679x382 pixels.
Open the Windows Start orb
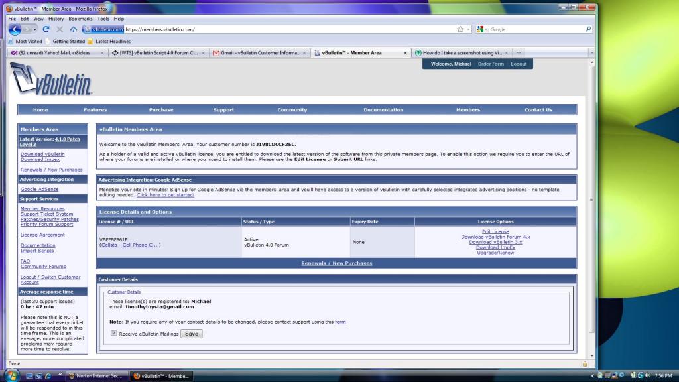coord(12,375)
